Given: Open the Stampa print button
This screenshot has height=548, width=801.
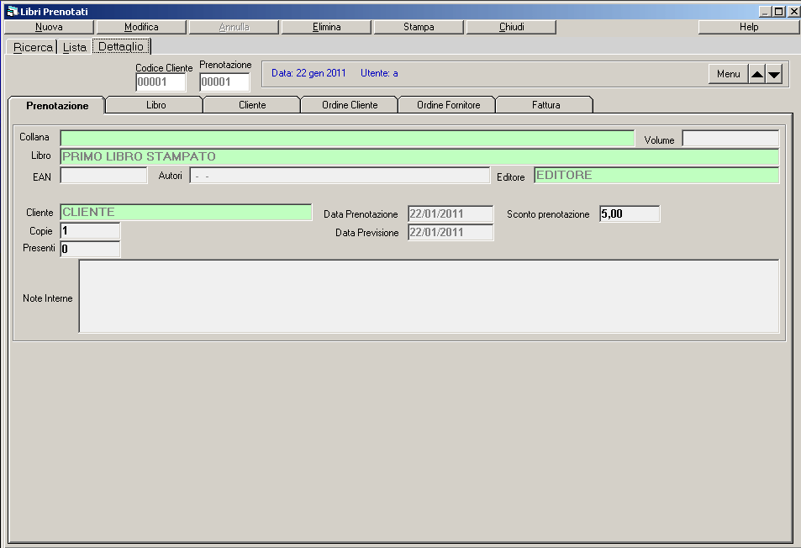Looking at the screenshot, I should point(419,27).
